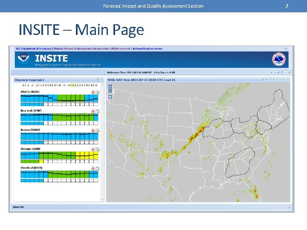Click the NOAA logo beside INSITE title
Viewport: 307px width, 230px height.
(x=23, y=59)
